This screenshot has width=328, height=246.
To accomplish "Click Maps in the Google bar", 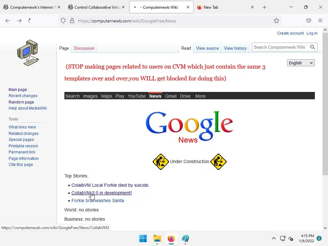I will (107, 96).
